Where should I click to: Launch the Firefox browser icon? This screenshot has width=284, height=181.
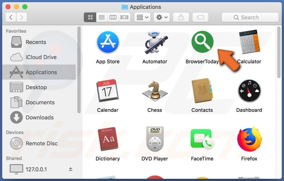coord(249,139)
